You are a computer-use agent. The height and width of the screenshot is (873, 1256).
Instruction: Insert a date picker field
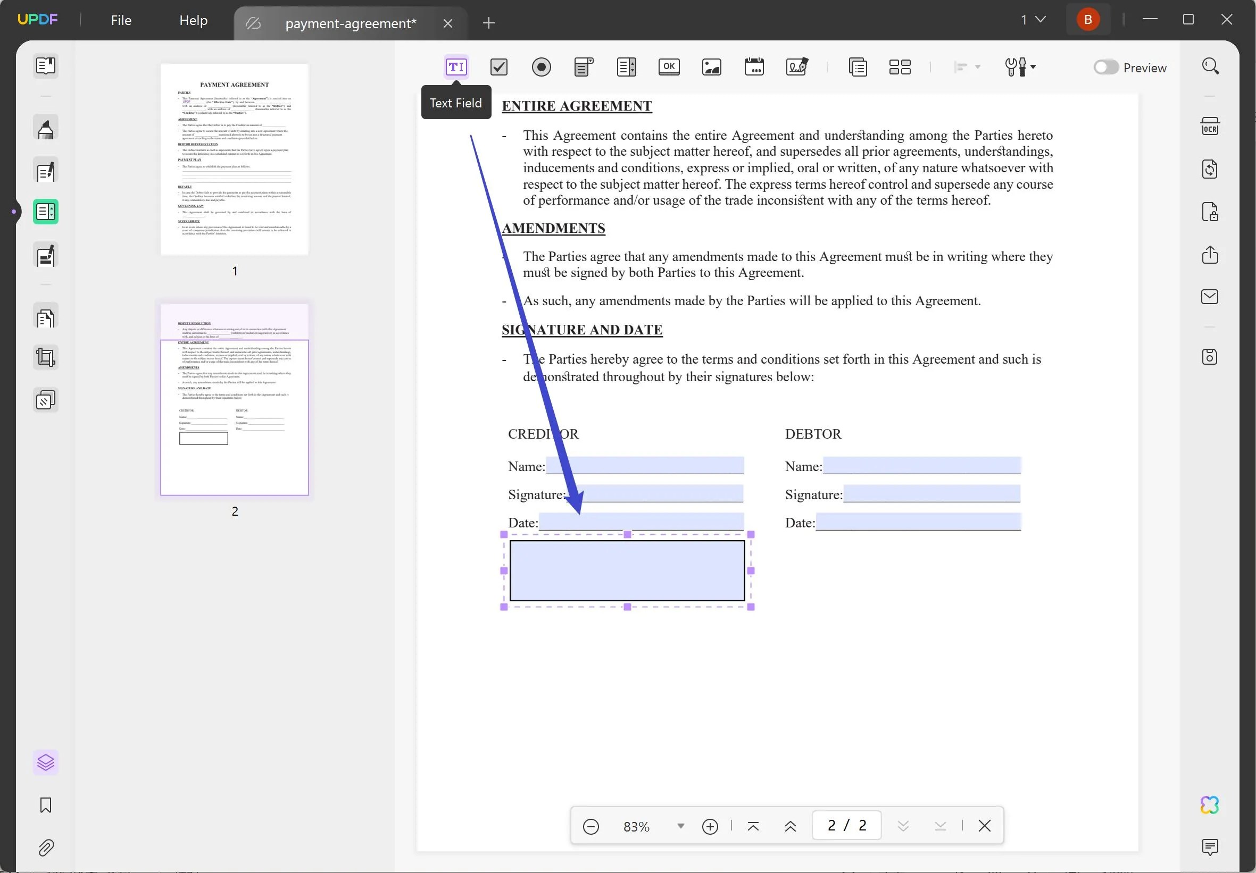tap(754, 66)
